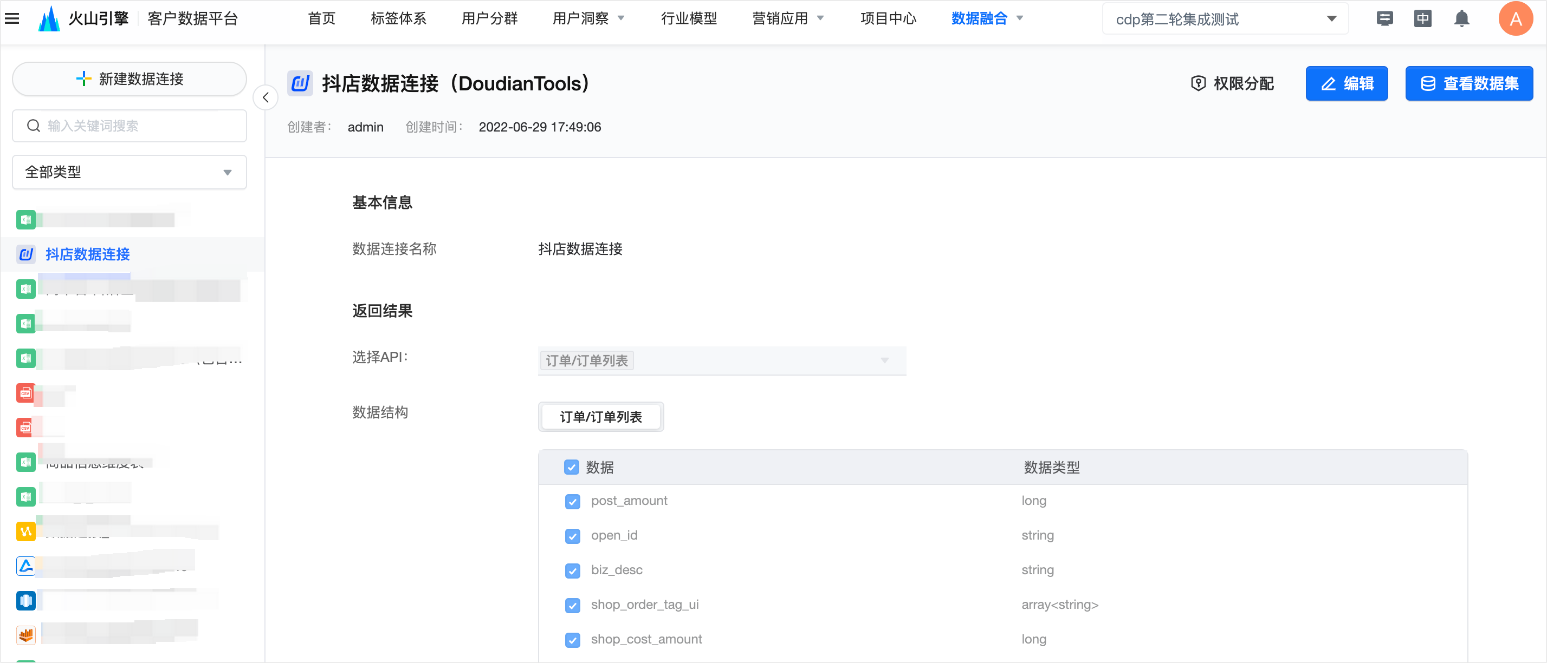
Task: Uncheck the shop_cost_amount field
Action: click(572, 640)
